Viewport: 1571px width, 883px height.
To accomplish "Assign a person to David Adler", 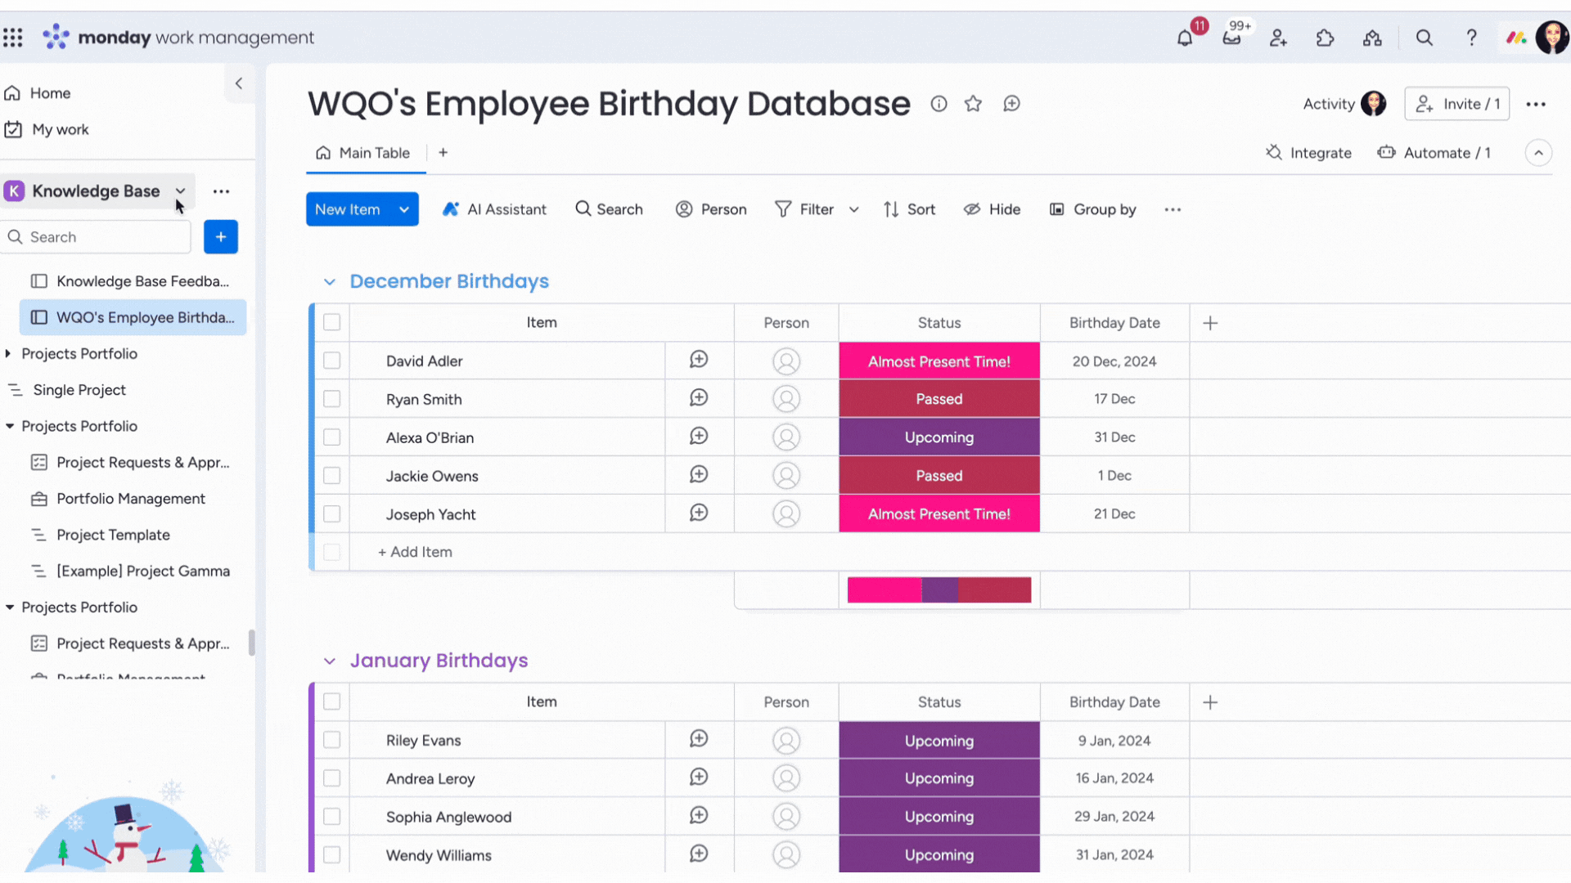I will click(x=786, y=361).
